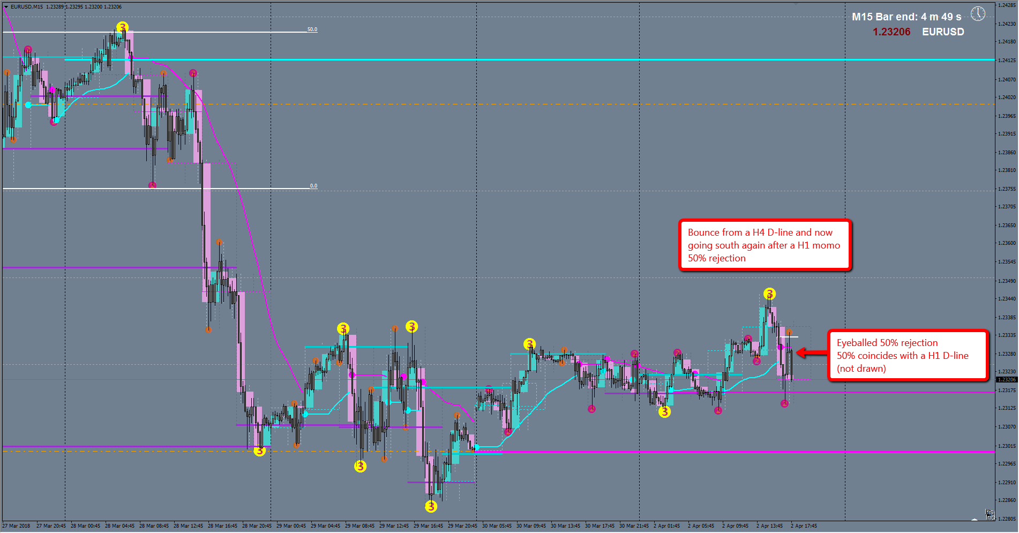Click the 1.24285 price axis label

coord(1007,6)
